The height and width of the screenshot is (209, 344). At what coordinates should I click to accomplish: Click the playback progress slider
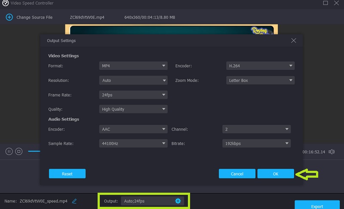point(34,151)
